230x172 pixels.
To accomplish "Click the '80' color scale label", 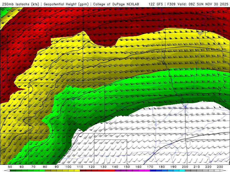I will click(x=45, y=167).
